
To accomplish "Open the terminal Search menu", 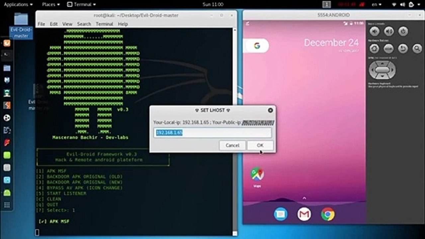I will (x=84, y=24).
